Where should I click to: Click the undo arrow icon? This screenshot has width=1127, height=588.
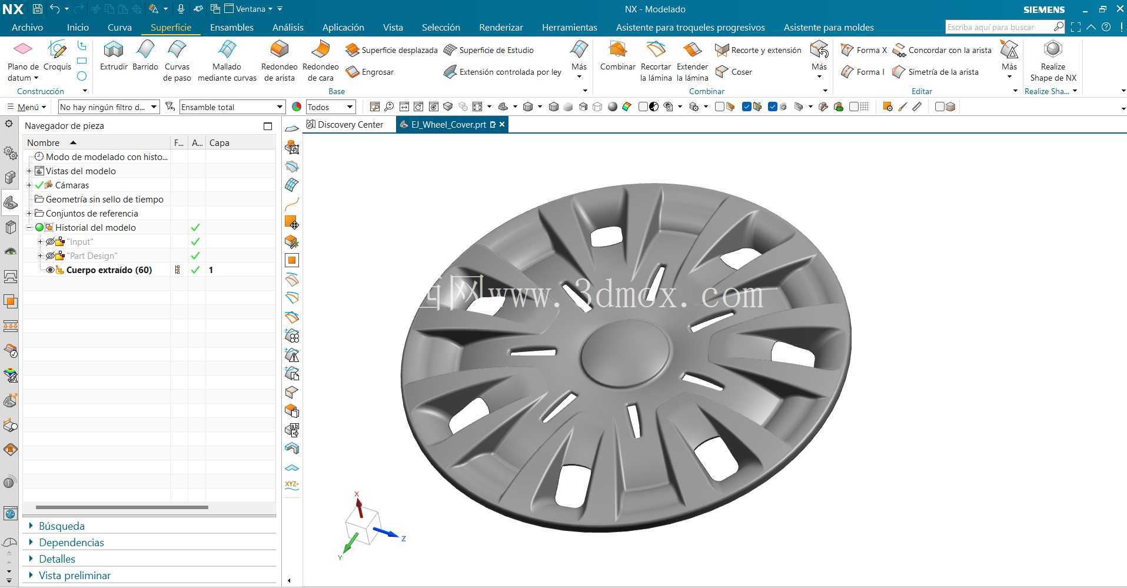[x=55, y=9]
